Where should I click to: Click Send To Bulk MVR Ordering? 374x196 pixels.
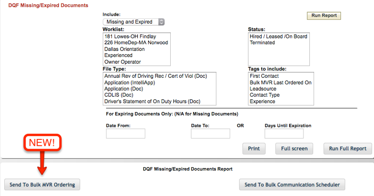tap(42, 184)
